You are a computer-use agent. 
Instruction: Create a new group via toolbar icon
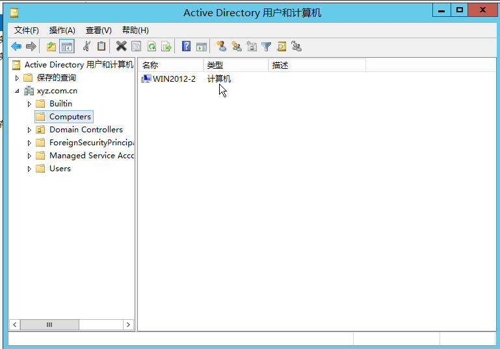(237, 47)
